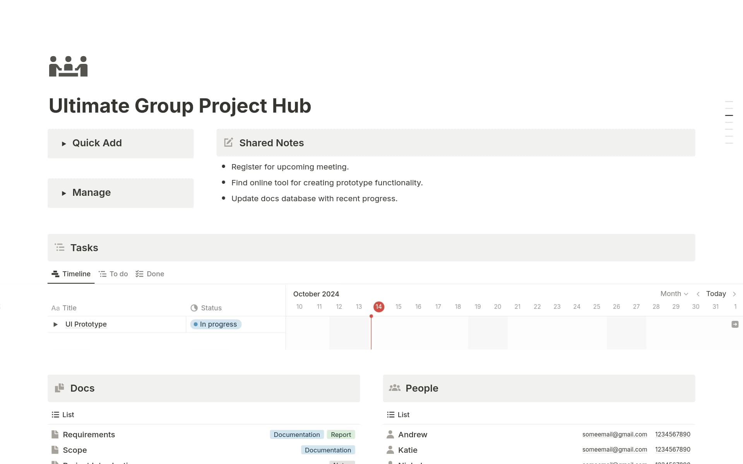Click the red 14 today marker on the calendar
Screen dimensions: 743x464
tap(378, 306)
